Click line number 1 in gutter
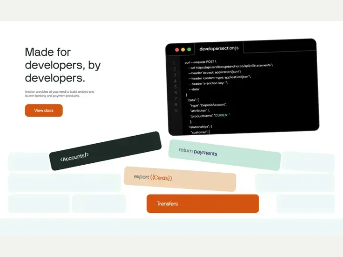The height and width of the screenshot is (257, 343). [x=174, y=63]
